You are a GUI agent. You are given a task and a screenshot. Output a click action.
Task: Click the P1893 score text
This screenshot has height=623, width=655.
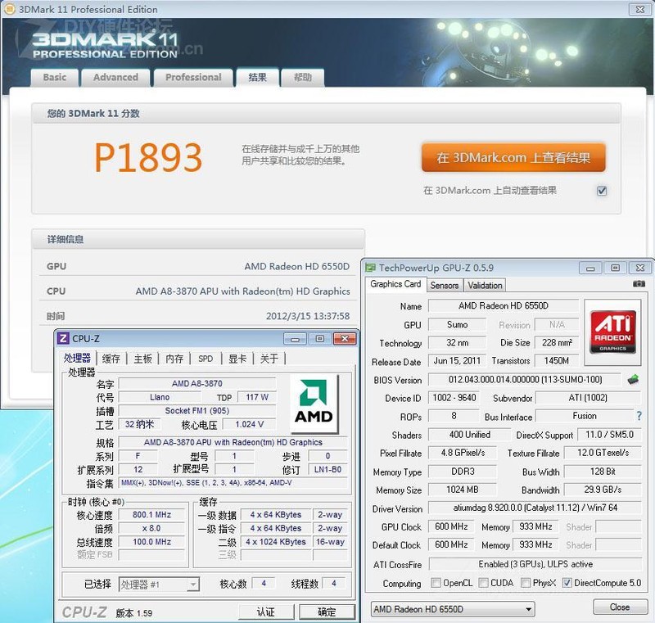coord(148,157)
